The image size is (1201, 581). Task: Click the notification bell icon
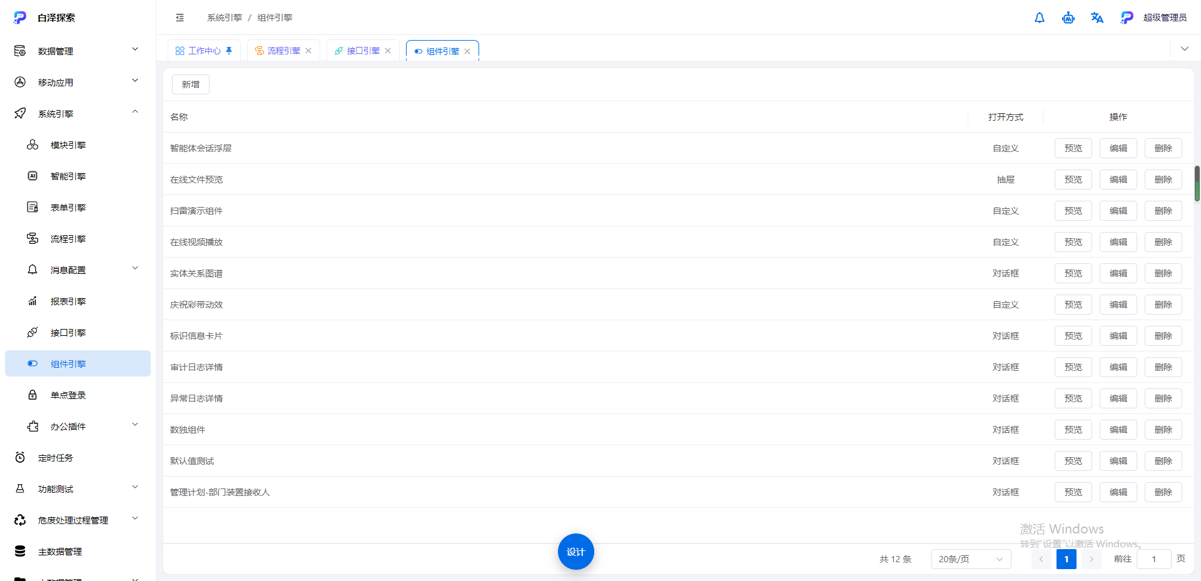pyautogui.click(x=1040, y=18)
